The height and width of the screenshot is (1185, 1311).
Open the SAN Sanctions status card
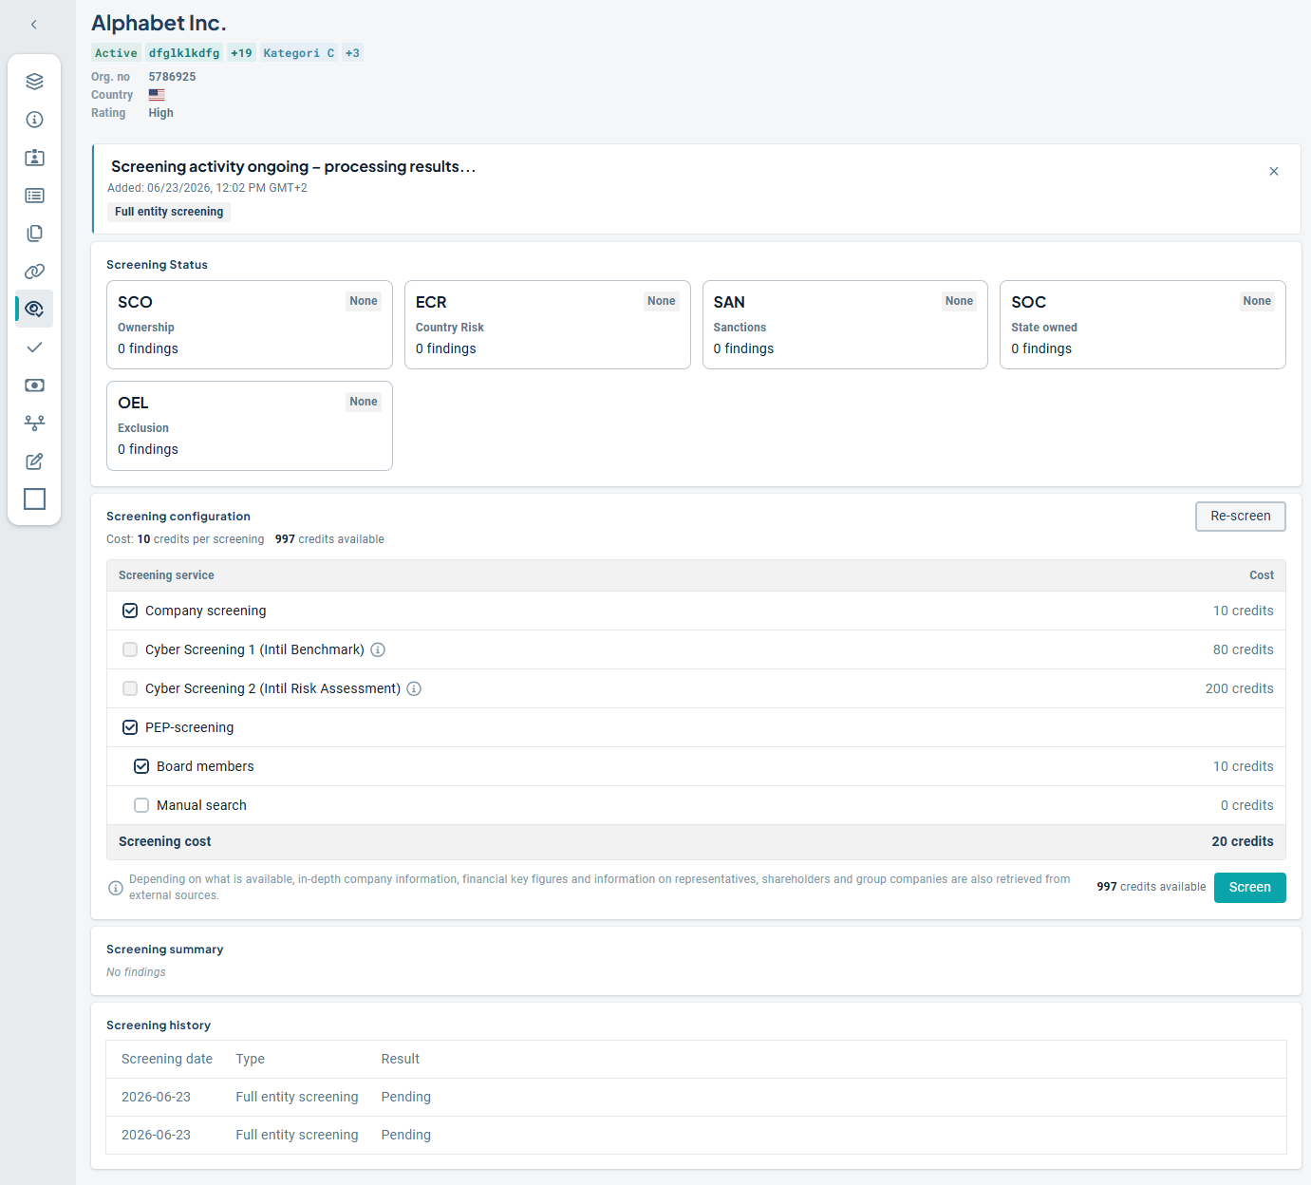(x=845, y=325)
